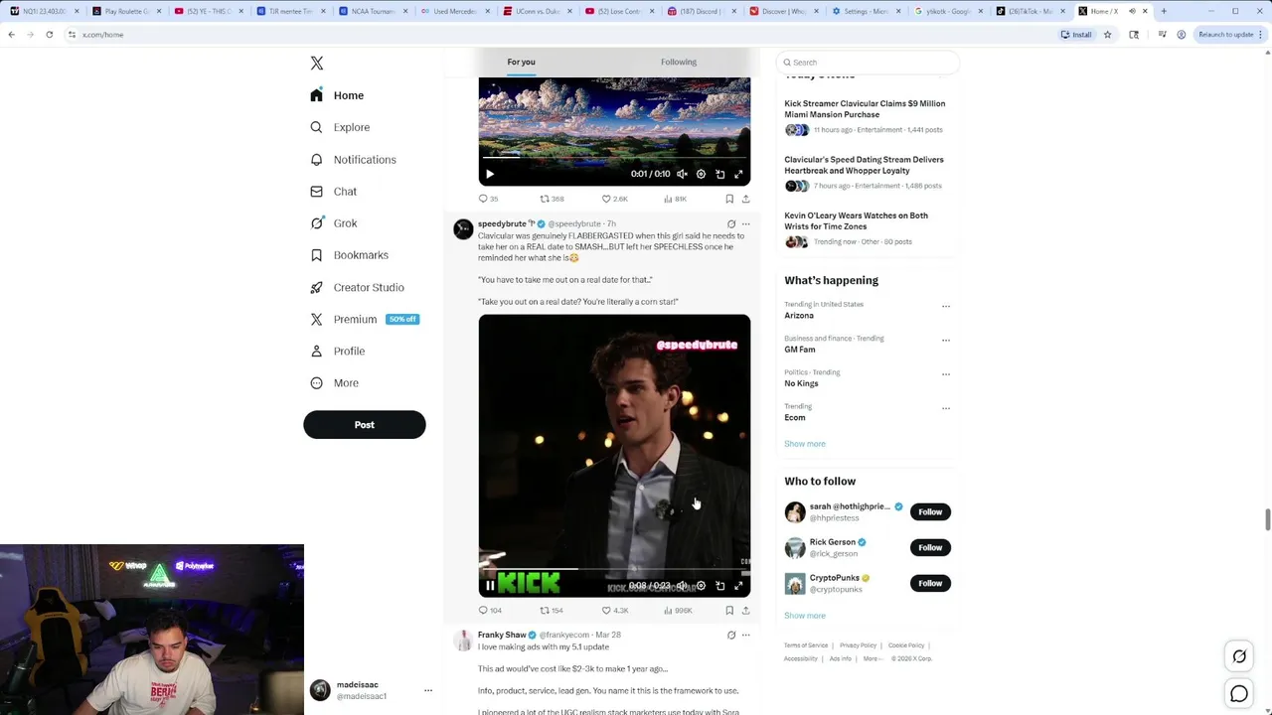Click the black Post button
This screenshot has width=1272, height=715.
click(365, 425)
